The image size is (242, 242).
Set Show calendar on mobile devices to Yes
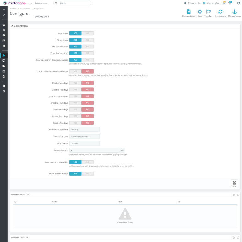pyautogui.click(x=75, y=71)
